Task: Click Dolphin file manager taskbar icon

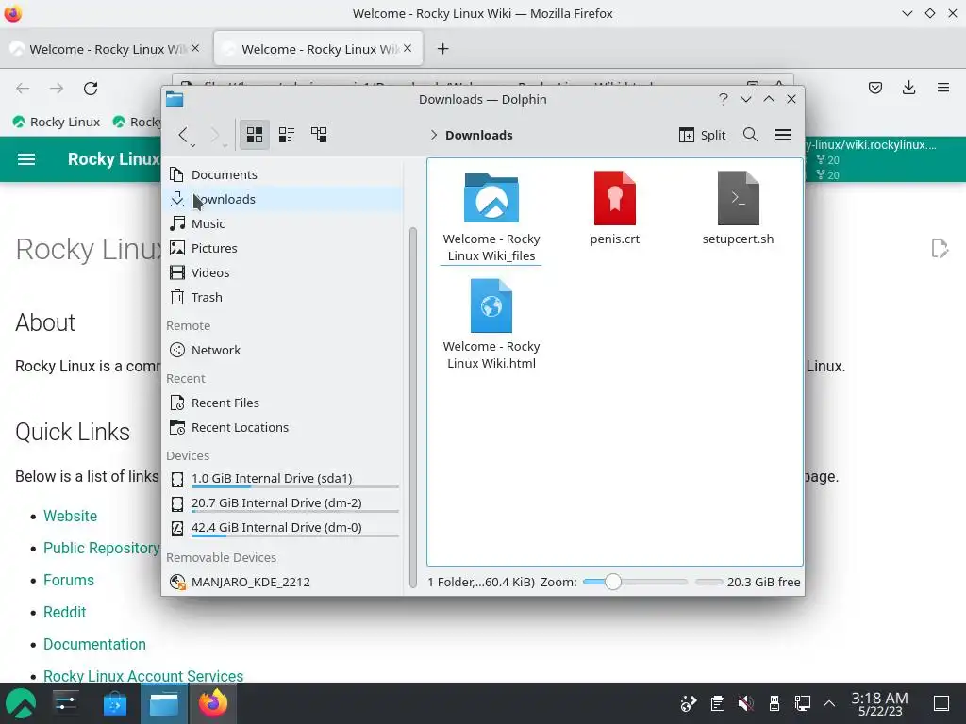Action: (x=164, y=703)
